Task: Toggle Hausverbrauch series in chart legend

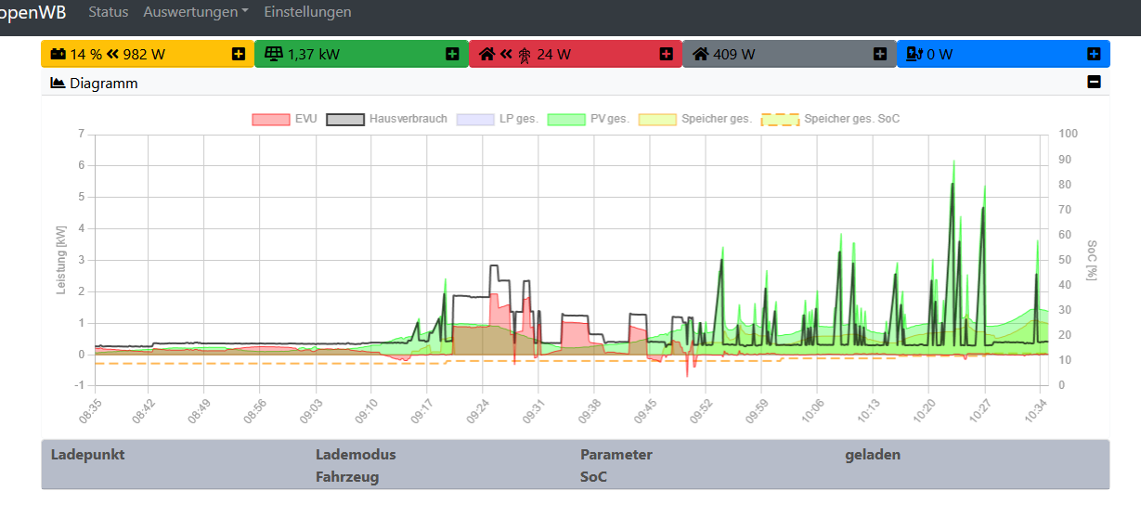Action: click(387, 119)
